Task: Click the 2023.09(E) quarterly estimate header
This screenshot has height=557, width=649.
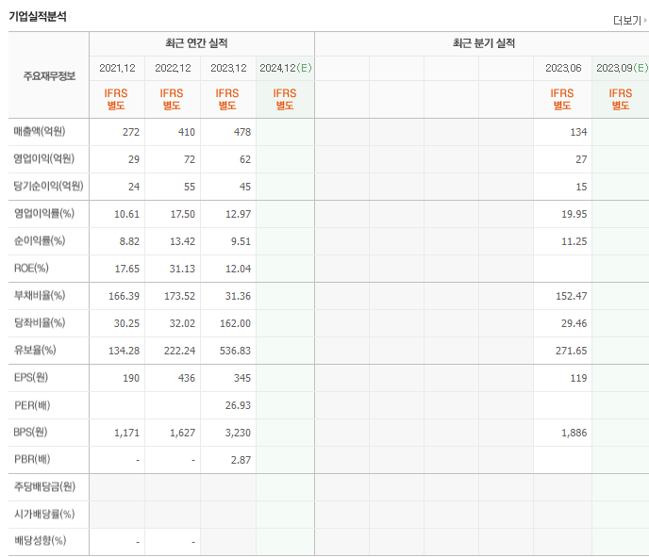Action: pyautogui.click(x=622, y=68)
